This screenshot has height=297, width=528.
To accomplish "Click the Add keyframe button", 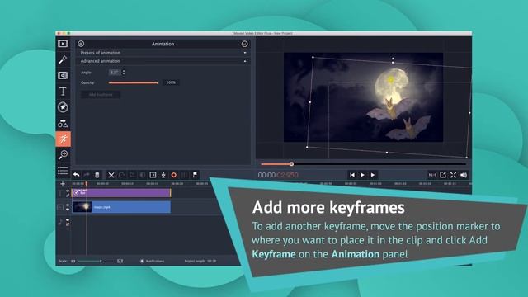I will [x=101, y=95].
